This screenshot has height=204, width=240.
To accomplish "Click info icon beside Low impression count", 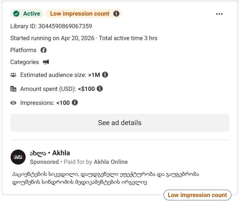I will (116, 14).
